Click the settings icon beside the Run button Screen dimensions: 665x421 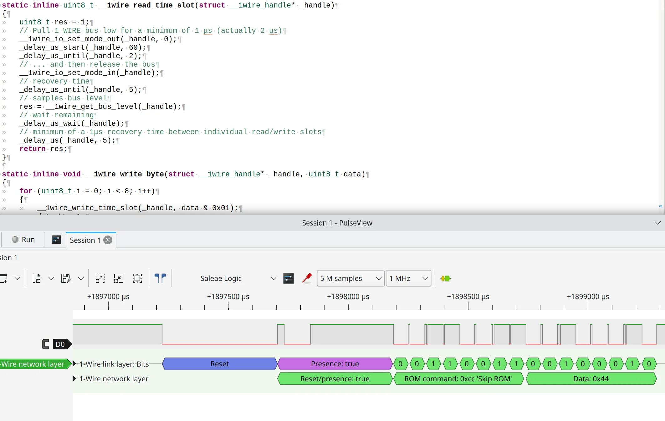(56, 240)
